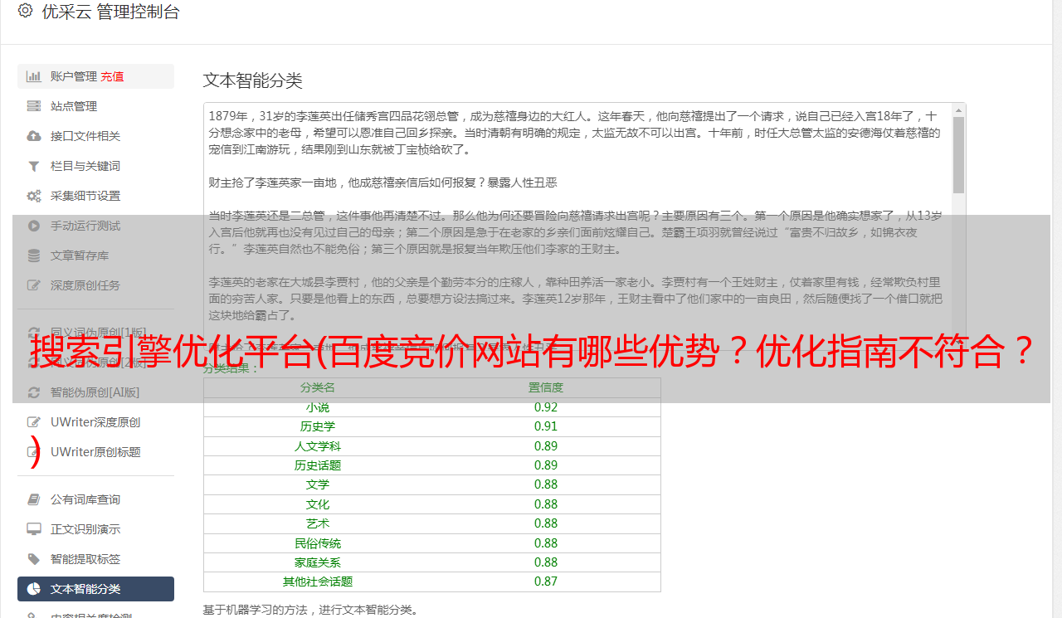Select the cloud upload icon for 接口文件相关
Viewport: 1062px width, 618px height.
click(x=34, y=136)
